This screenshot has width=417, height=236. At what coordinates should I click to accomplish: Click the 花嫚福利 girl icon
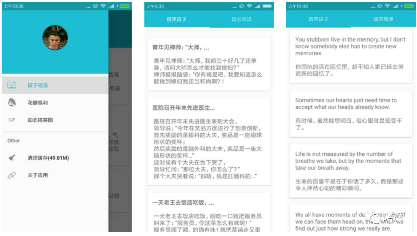[x=12, y=103]
